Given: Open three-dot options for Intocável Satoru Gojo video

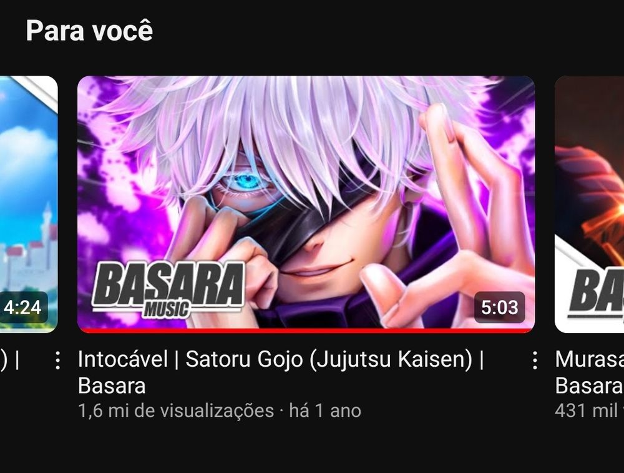Looking at the screenshot, I should [535, 361].
